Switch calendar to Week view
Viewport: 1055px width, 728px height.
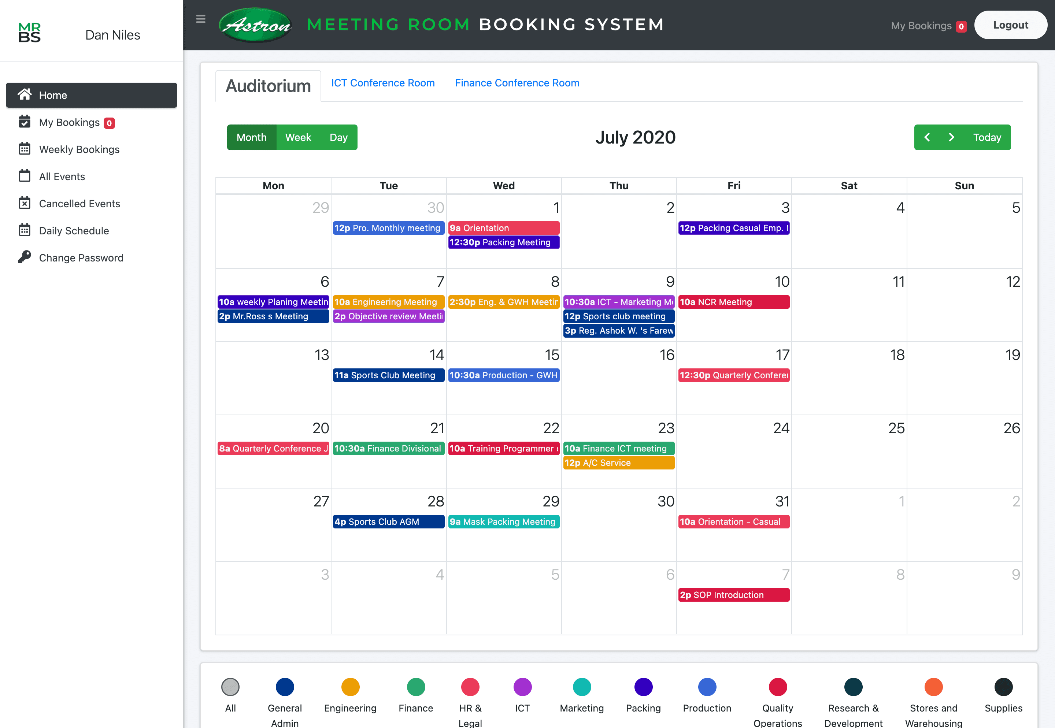point(298,137)
